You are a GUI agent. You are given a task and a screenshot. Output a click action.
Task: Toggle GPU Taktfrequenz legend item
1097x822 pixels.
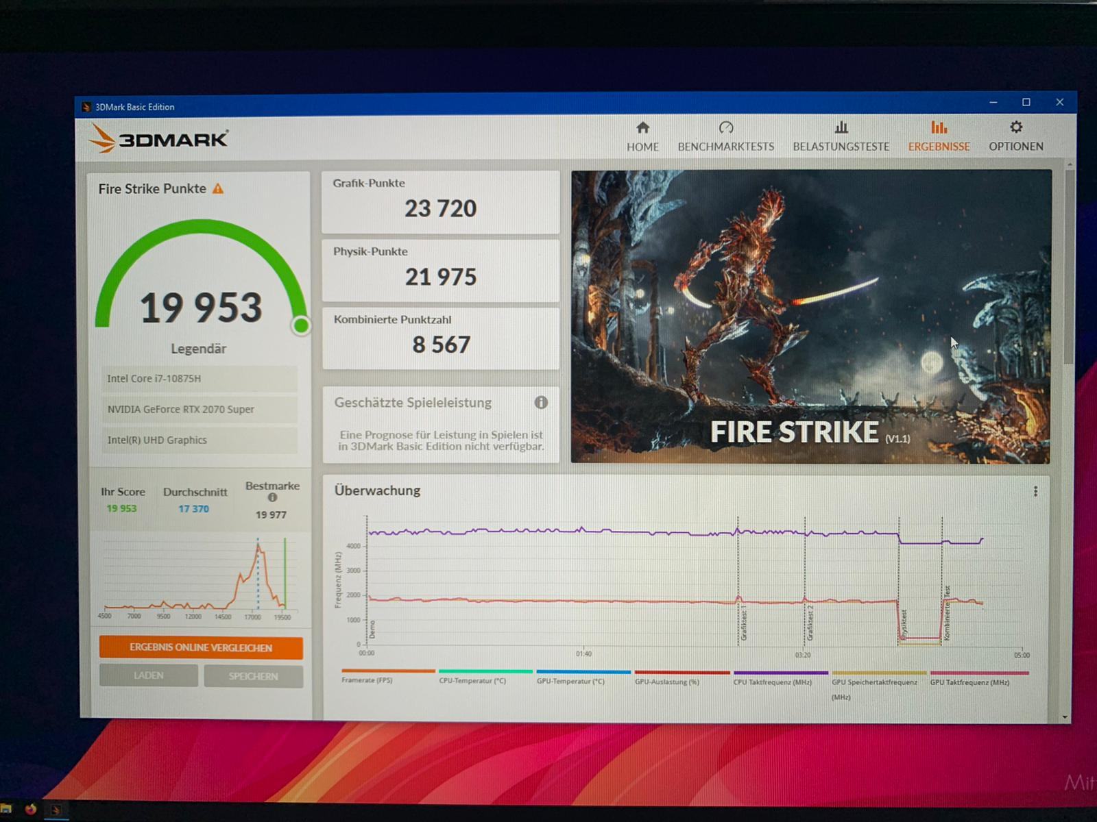pos(979,678)
